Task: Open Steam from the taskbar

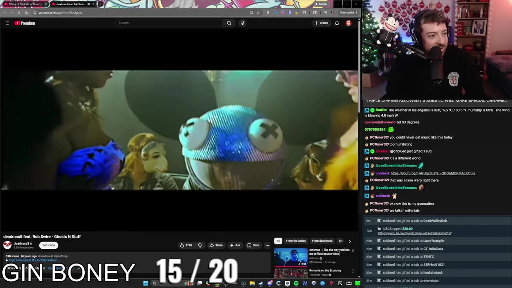Action: (x=261, y=283)
